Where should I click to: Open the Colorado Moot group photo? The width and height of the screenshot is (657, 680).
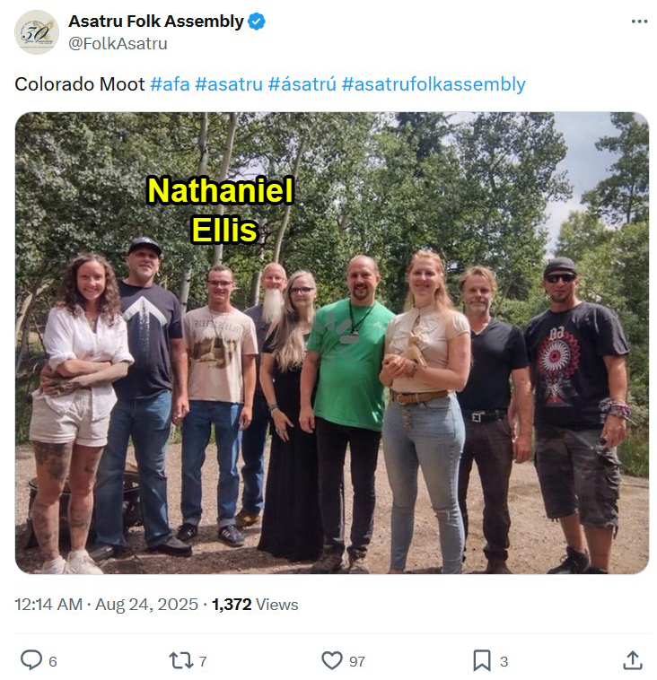click(x=332, y=343)
